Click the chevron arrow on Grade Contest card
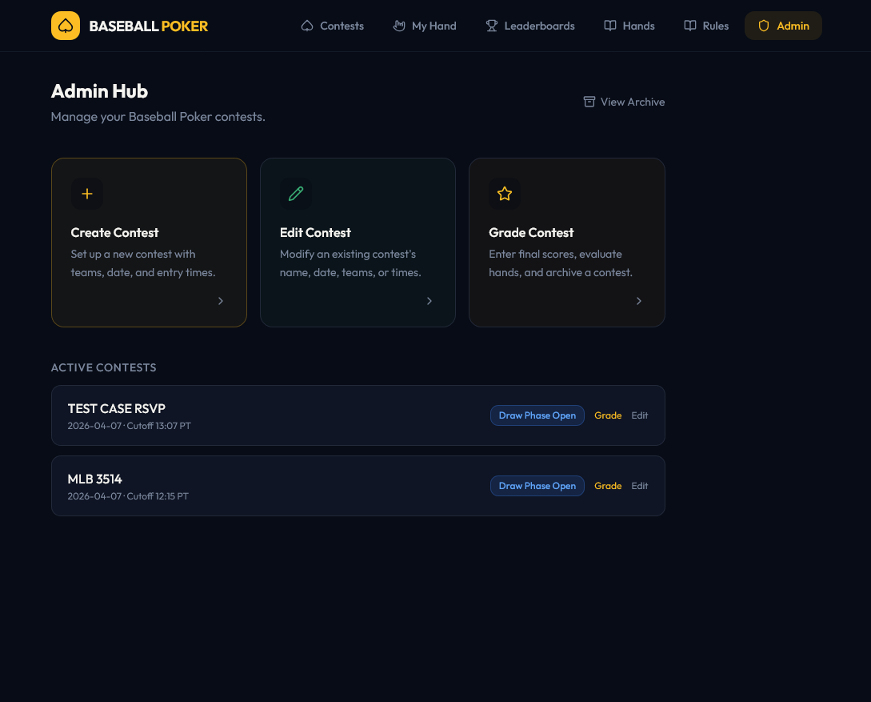 click(x=639, y=301)
